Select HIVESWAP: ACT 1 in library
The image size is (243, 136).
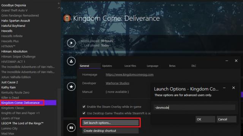[13, 62]
